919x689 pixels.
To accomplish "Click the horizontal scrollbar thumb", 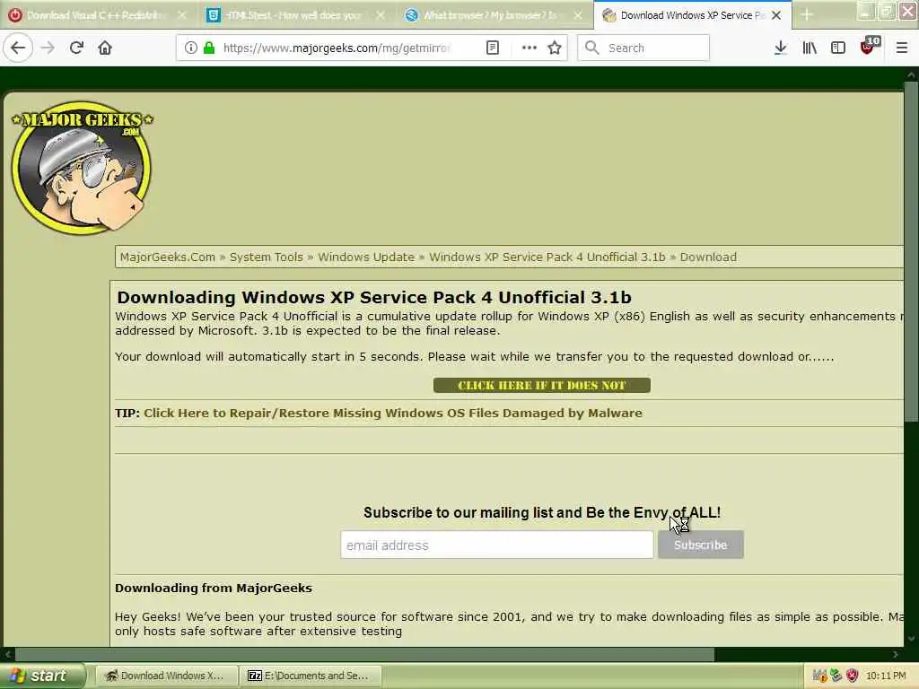I will (364, 654).
